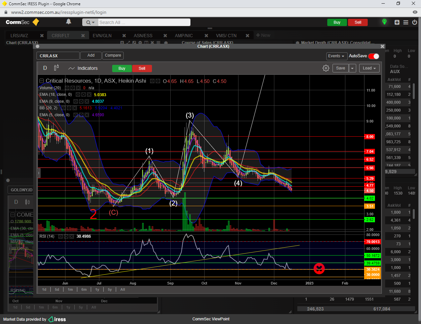Switch to the EVN/GLN tab
The height and width of the screenshot is (324, 421).
coord(102,36)
